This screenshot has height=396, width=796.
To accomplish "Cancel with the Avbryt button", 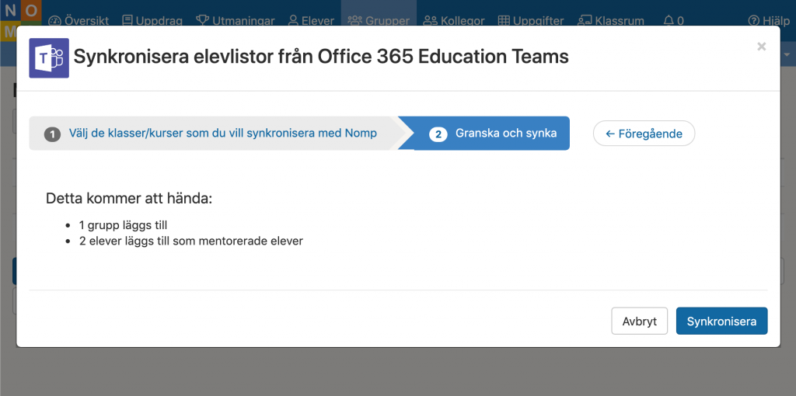I will tap(639, 321).
